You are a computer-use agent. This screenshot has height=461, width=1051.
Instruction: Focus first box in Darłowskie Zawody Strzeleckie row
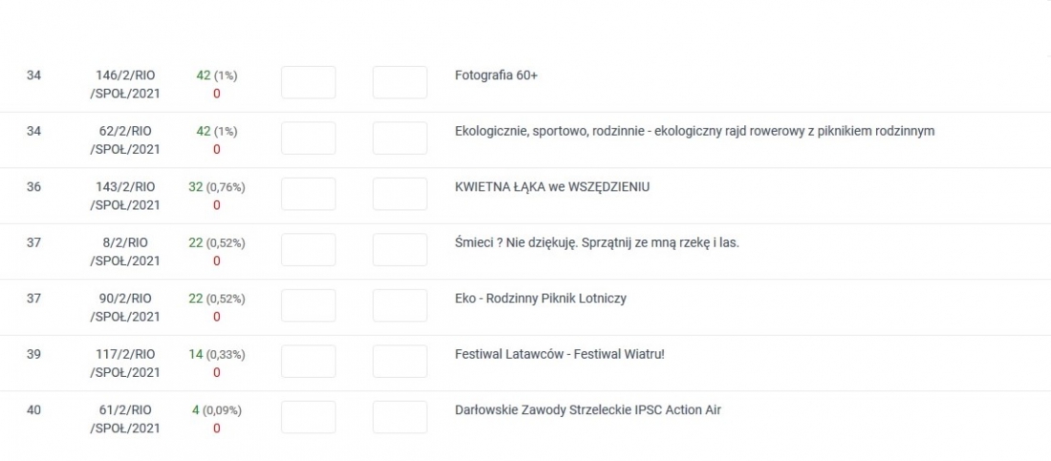(308, 417)
